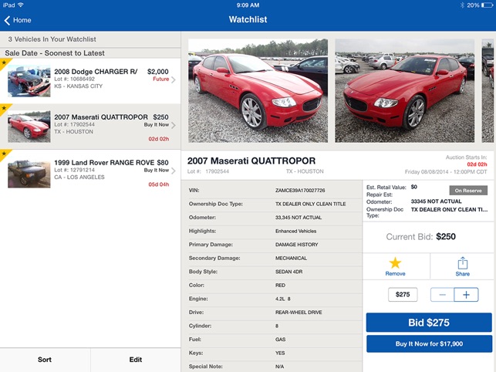Open the second Maserati photo
Screen dimensions: 496x372
click(x=404, y=90)
